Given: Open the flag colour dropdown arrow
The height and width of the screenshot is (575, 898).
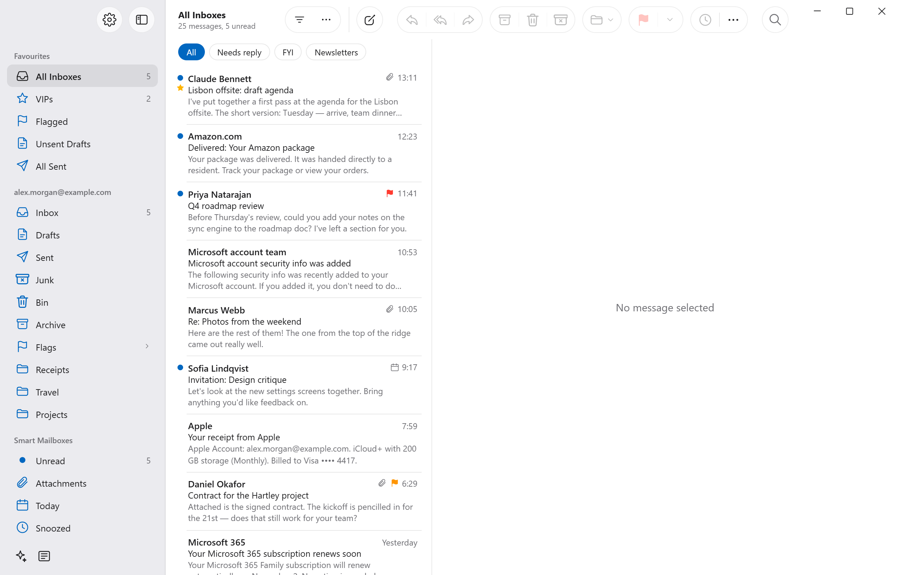Looking at the screenshot, I should (x=670, y=19).
